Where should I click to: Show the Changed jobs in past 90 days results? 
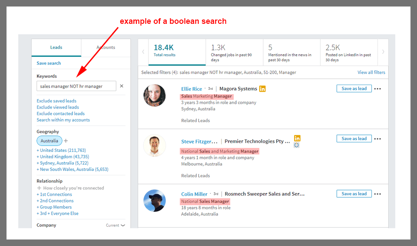click(234, 52)
